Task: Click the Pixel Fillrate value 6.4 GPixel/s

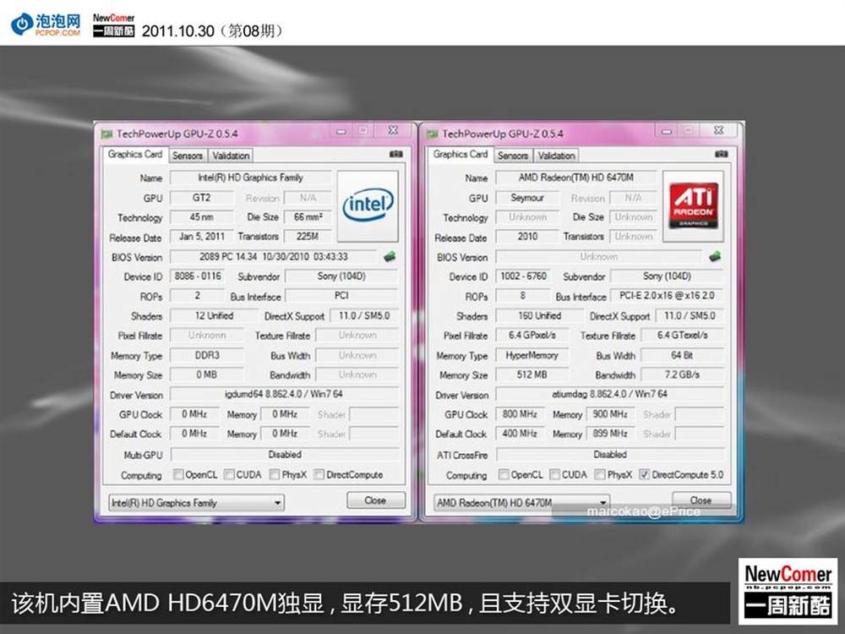Action: (532, 336)
